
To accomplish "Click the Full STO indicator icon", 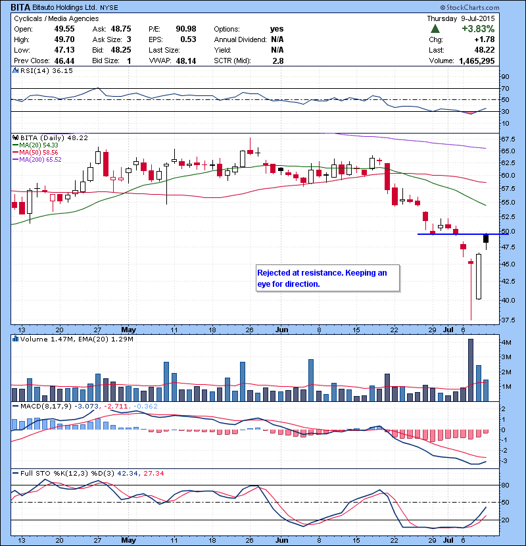I will (x=14, y=473).
